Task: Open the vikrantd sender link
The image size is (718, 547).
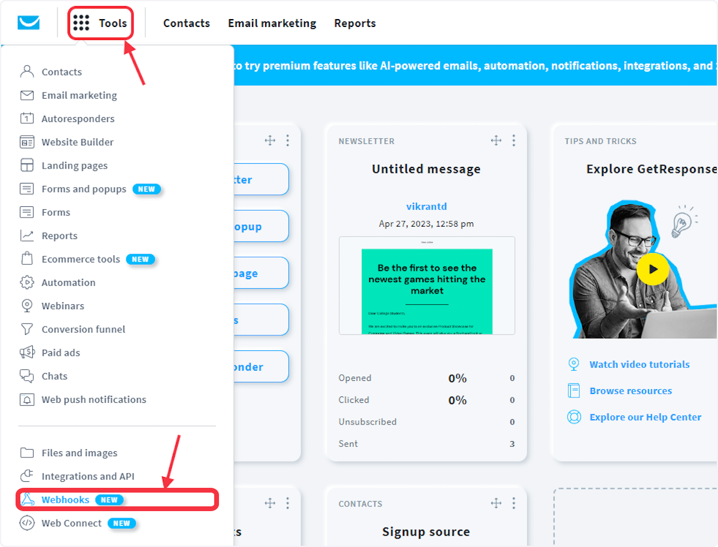Action: [x=426, y=206]
